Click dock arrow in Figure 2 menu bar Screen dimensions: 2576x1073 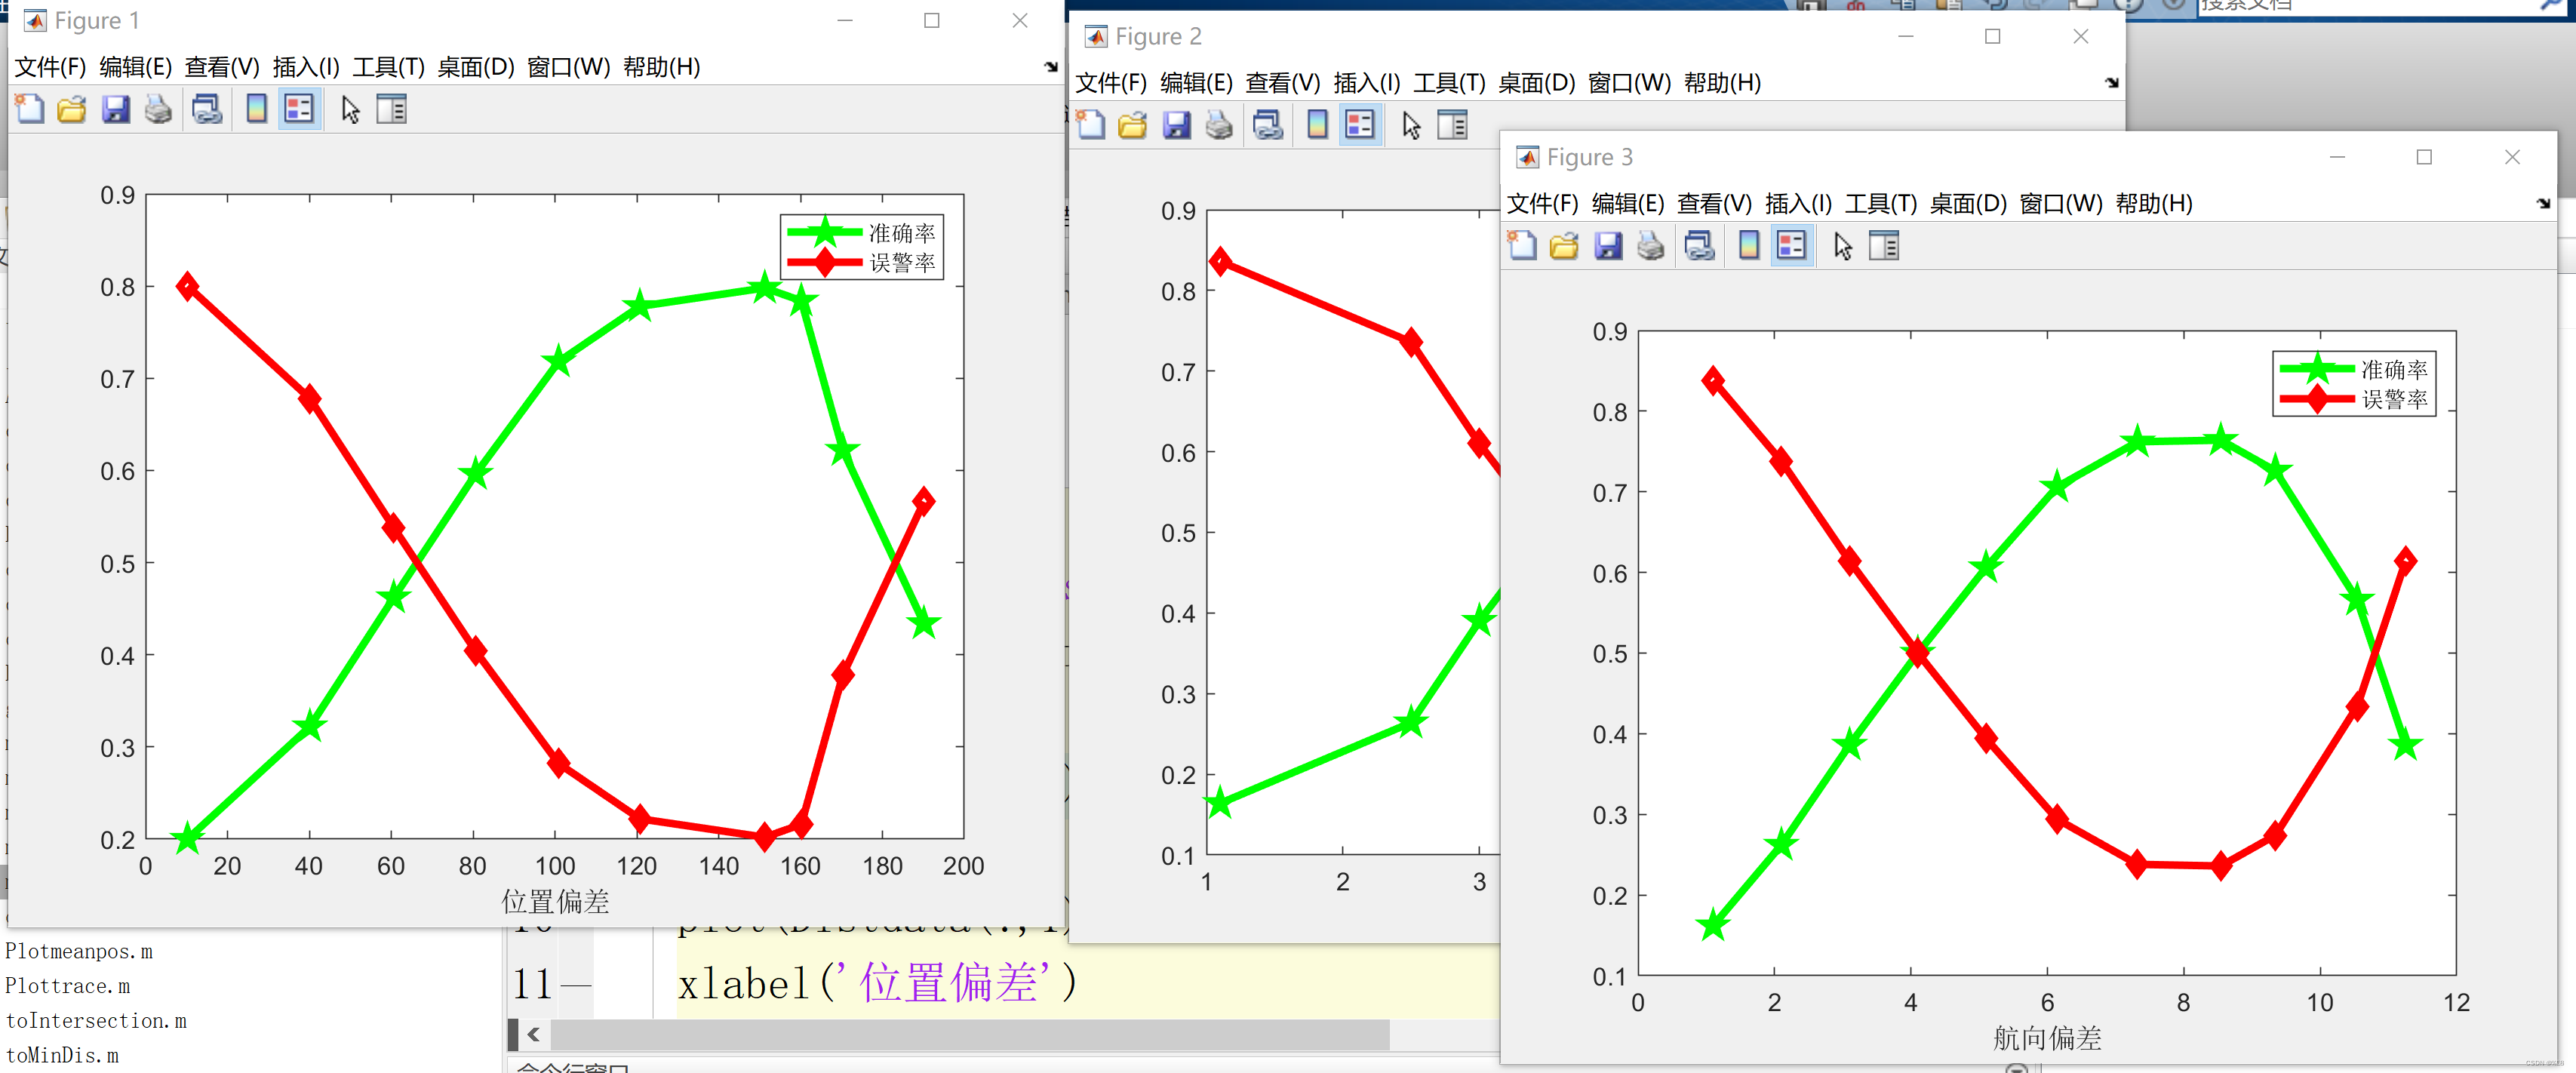pos(2111,83)
